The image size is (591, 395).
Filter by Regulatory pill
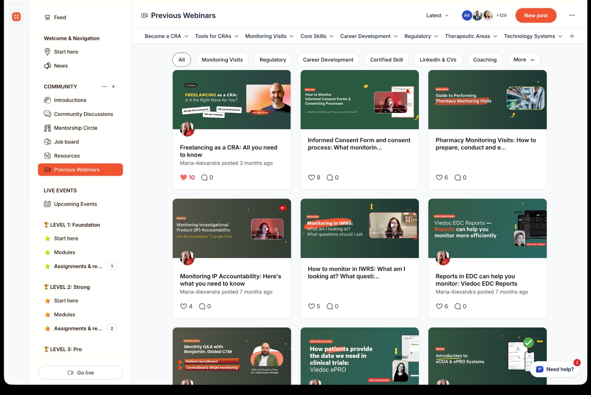point(273,60)
